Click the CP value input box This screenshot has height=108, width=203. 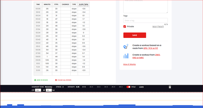38,90
